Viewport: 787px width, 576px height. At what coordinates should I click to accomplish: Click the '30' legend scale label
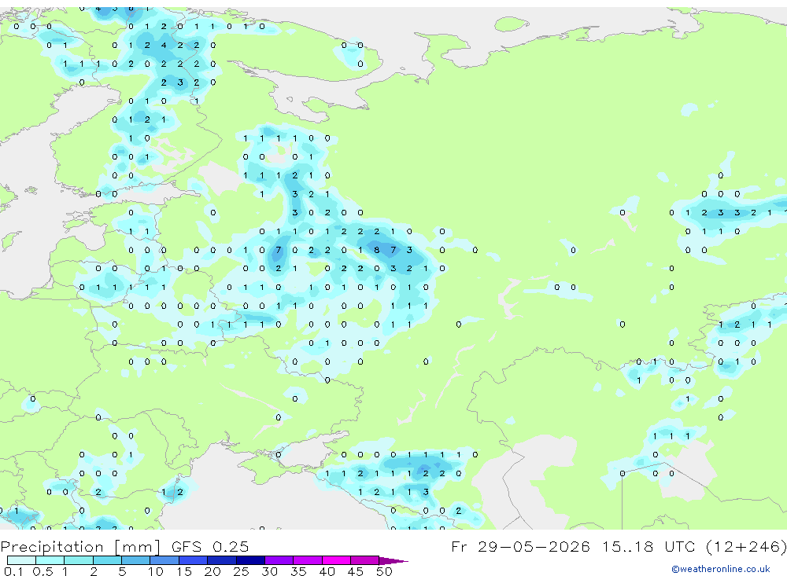point(269,571)
